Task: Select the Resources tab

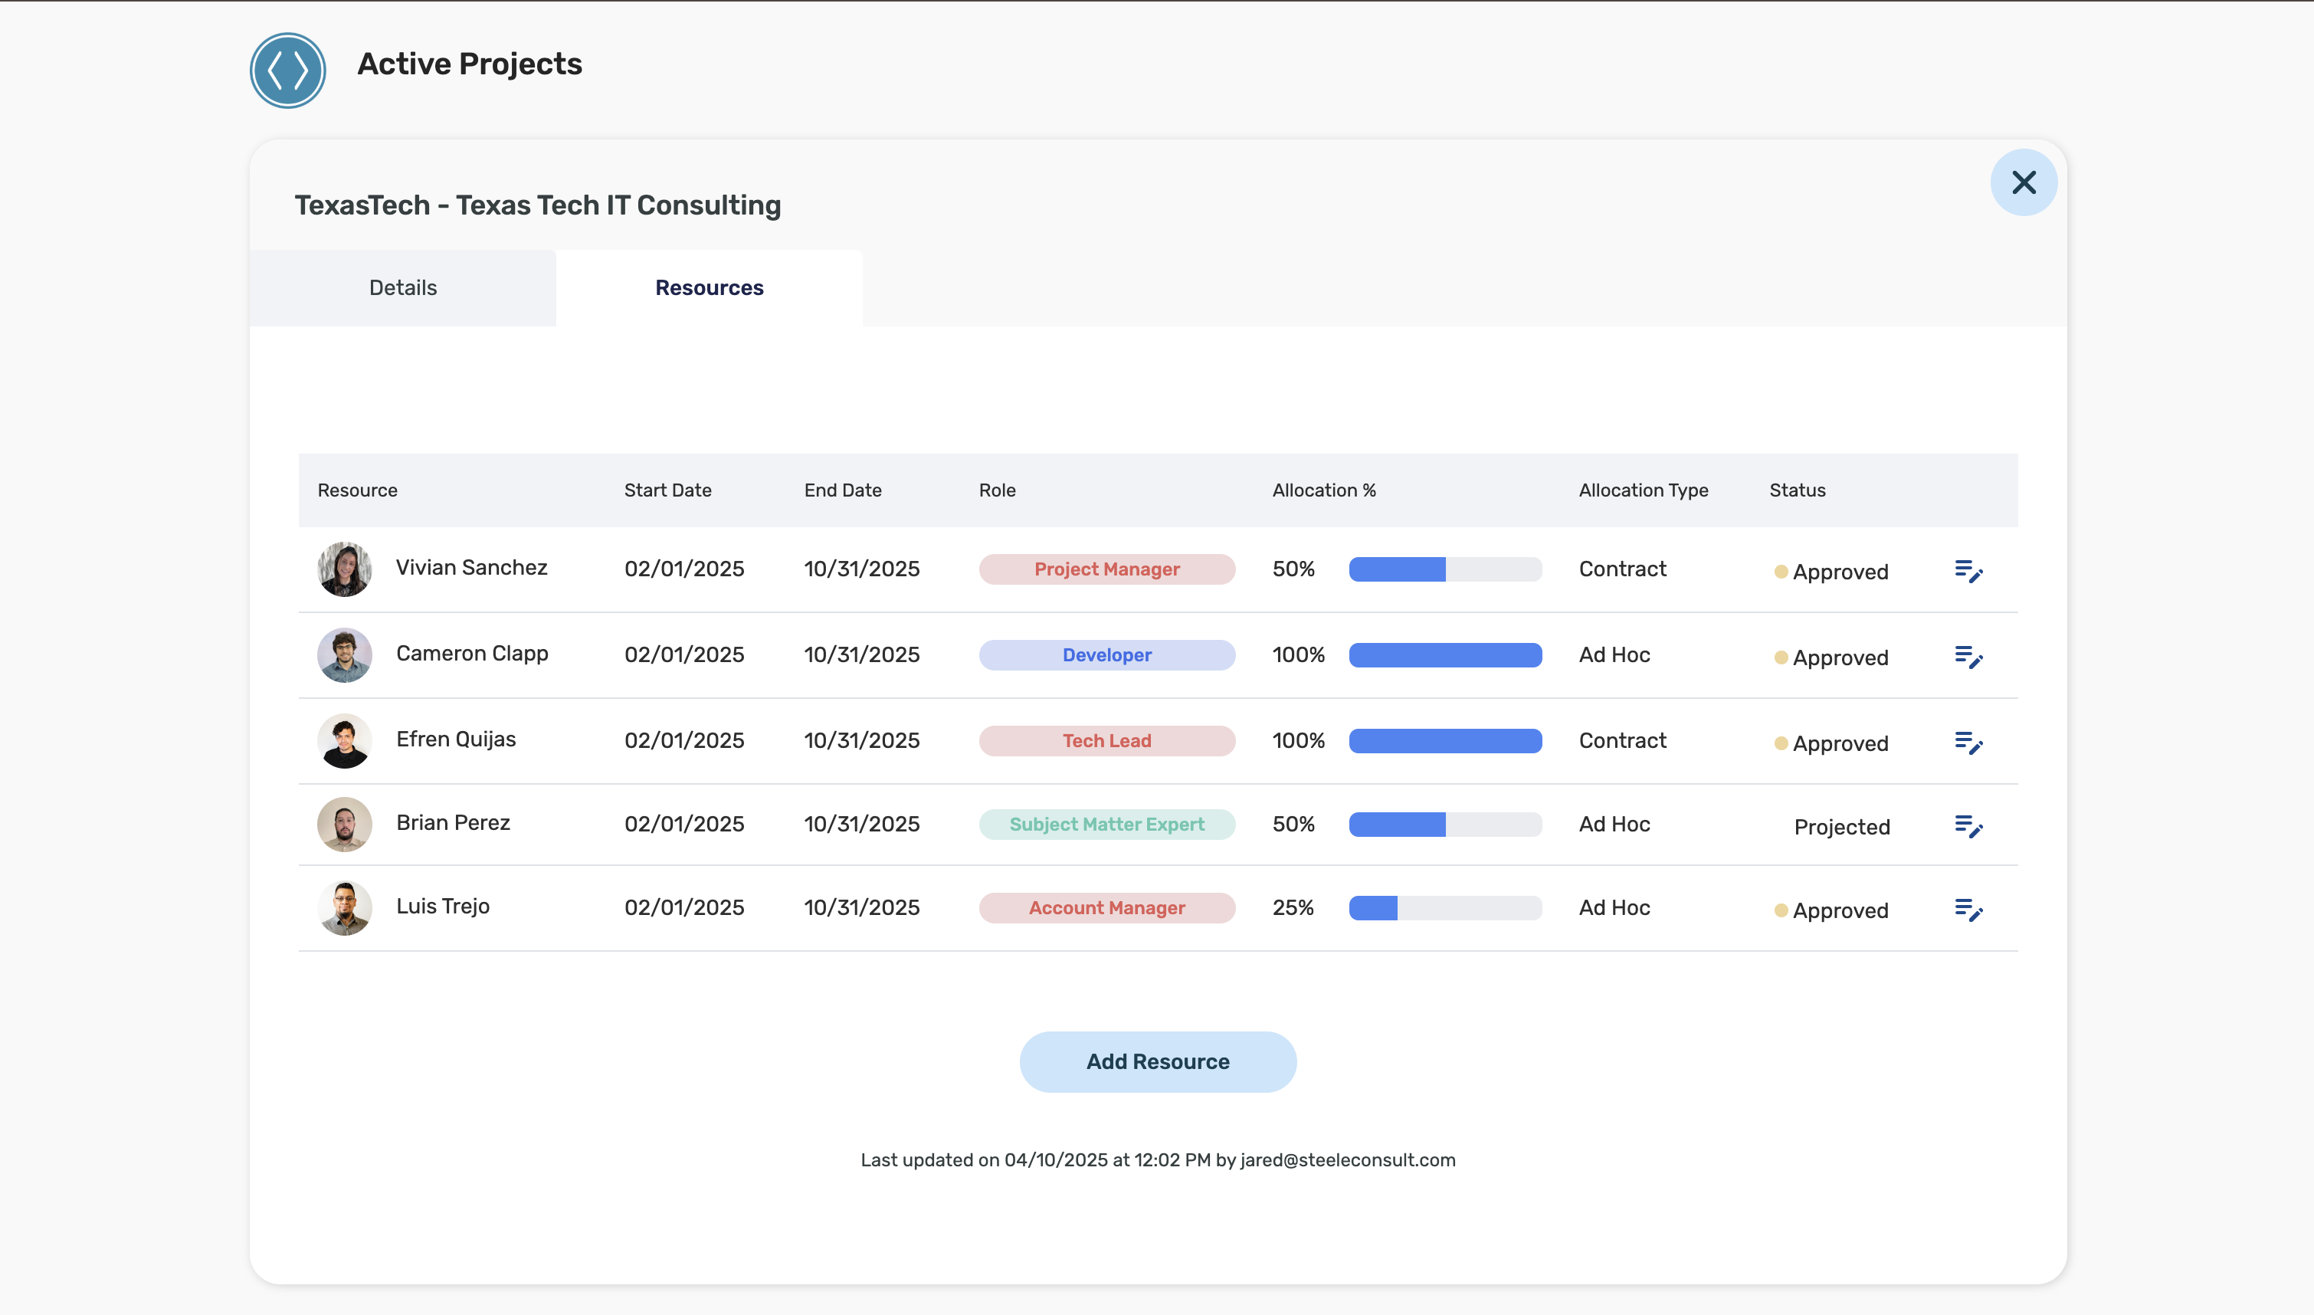Action: [709, 288]
